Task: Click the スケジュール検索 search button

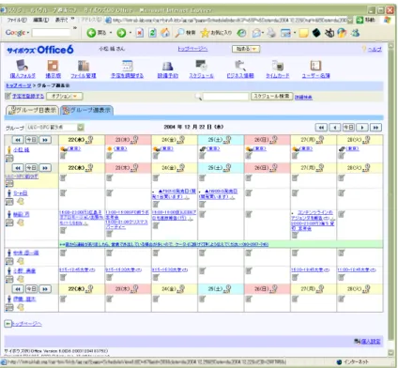Action: tap(271, 96)
